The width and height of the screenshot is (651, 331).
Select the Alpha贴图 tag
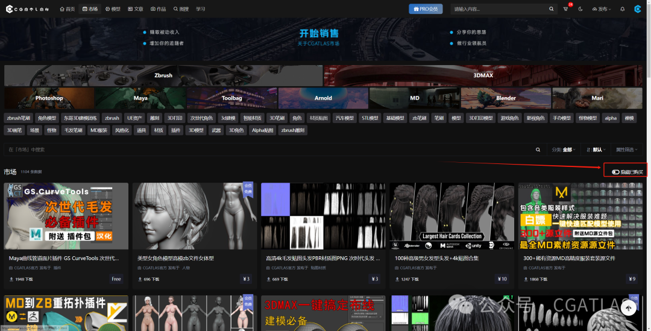point(262,130)
